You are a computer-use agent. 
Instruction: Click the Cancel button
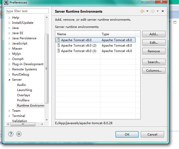[152, 134]
